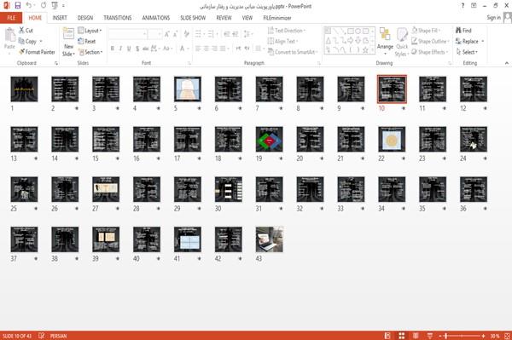Viewport: 512px width, 340px height.
Task: Activate the Format Painter tool
Action: tap(37, 52)
